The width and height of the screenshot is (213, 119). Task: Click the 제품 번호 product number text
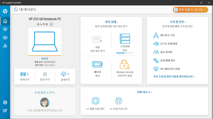[45, 62]
